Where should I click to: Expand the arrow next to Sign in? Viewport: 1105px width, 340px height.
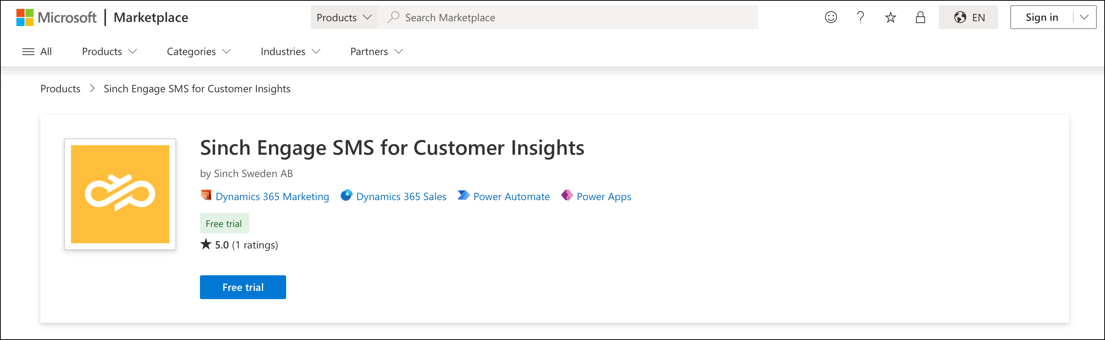click(1085, 17)
